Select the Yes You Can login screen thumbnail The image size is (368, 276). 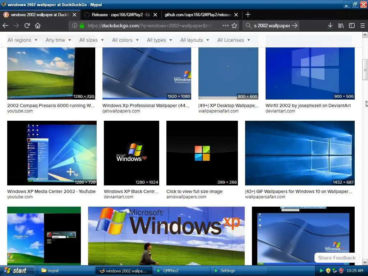tap(44, 236)
